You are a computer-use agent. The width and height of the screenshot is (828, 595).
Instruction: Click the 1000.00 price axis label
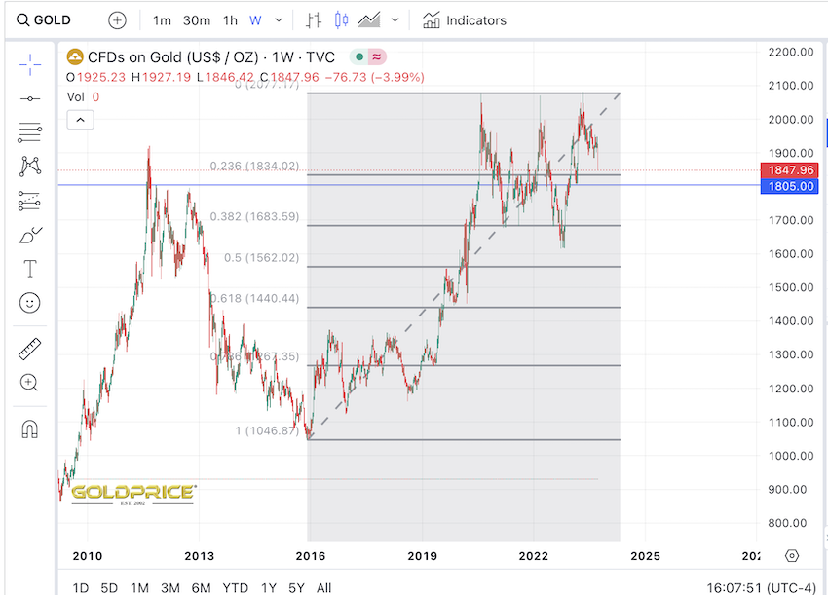pos(791,456)
